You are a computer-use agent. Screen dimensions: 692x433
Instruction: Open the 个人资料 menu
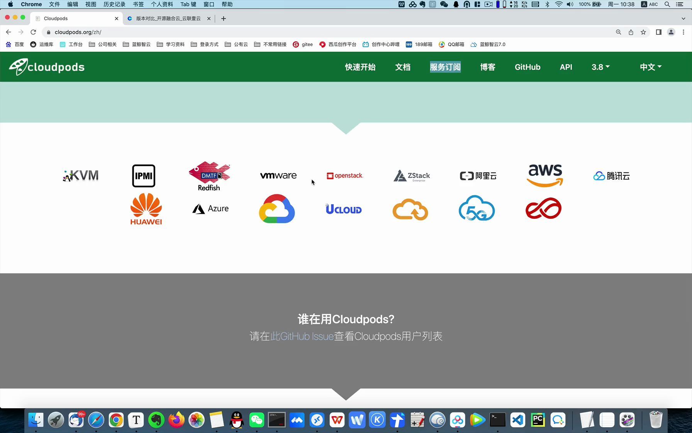(x=162, y=4)
